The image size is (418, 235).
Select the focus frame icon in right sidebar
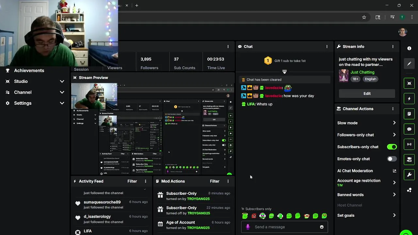(x=409, y=83)
